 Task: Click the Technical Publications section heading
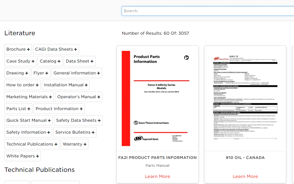click(x=40, y=170)
